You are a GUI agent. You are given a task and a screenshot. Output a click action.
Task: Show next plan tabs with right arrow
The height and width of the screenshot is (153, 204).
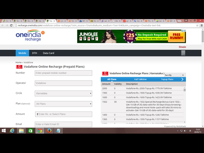click(x=183, y=79)
